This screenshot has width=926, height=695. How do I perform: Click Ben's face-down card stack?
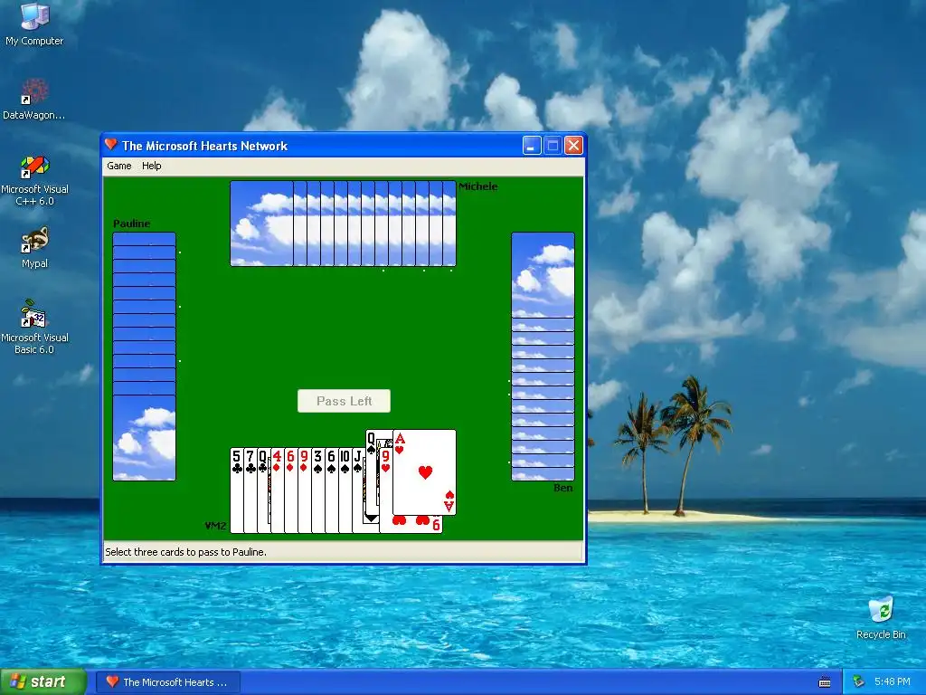(543, 357)
